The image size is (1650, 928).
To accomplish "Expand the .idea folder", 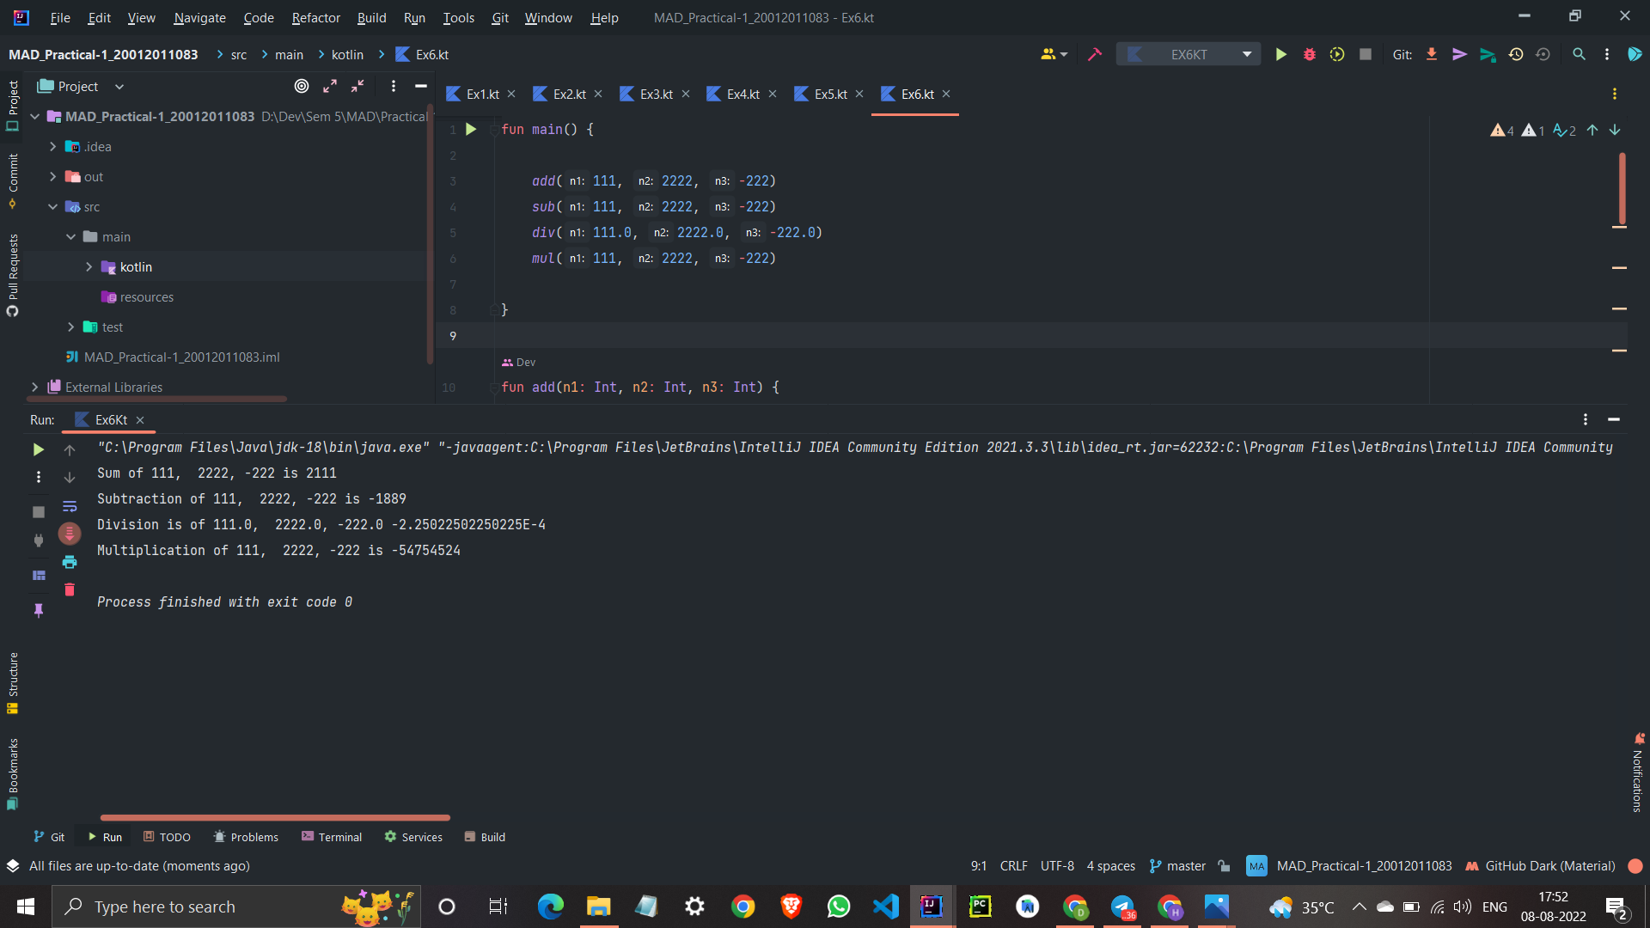I will point(53,146).
